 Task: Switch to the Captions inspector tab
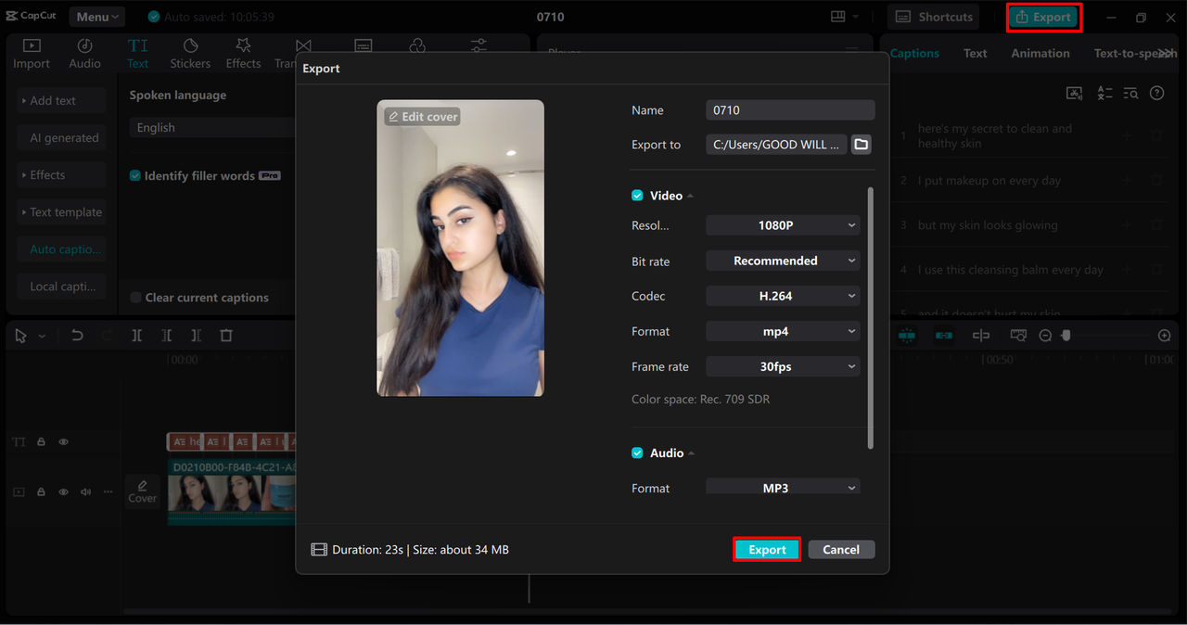[x=914, y=54]
